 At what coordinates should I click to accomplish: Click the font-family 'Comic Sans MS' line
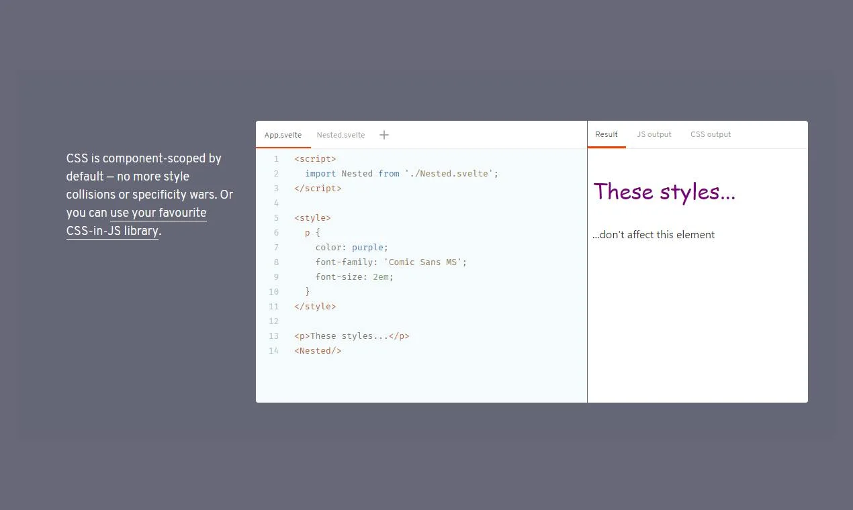pos(391,262)
